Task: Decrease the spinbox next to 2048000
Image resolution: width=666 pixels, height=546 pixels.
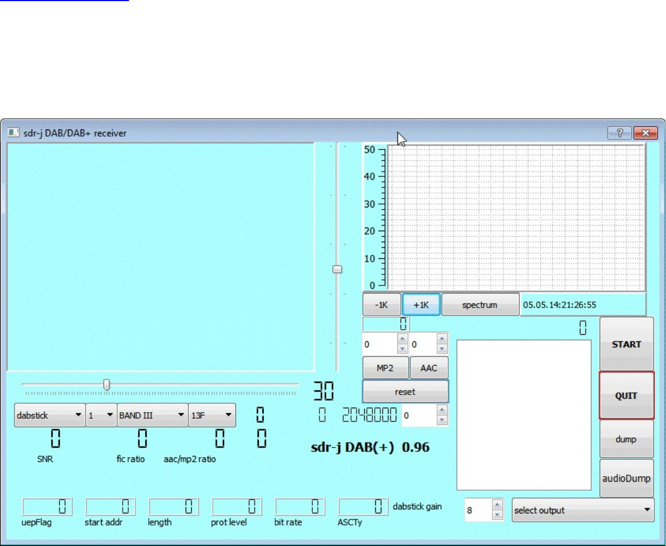Action: [x=442, y=420]
